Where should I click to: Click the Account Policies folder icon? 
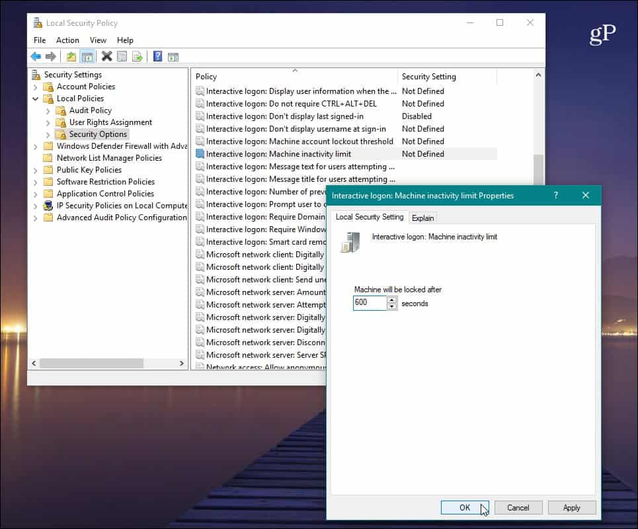[x=48, y=87]
